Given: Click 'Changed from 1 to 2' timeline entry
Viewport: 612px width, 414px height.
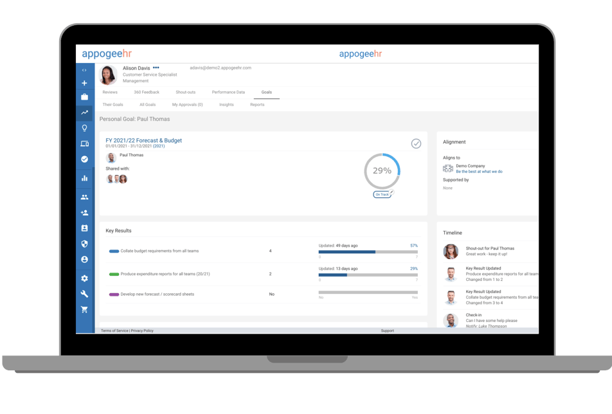Looking at the screenshot, I should click(484, 280).
